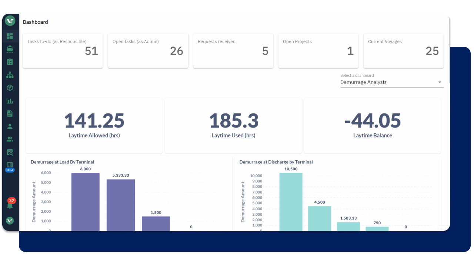Select the 6,000 purple load bar

(x=86, y=202)
